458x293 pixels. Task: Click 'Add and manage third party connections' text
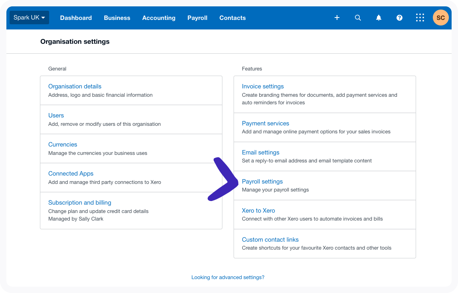[x=105, y=182]
